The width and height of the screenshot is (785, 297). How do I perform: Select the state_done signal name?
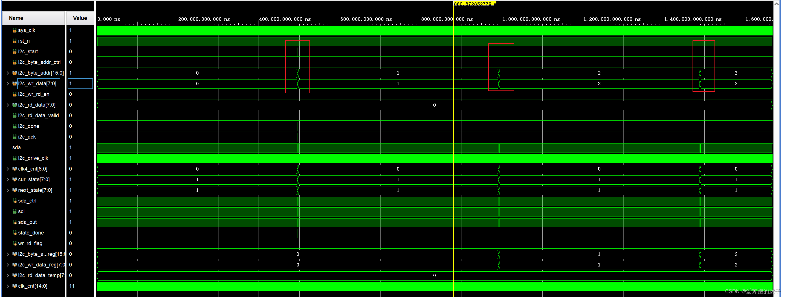(x=31, y=232)
